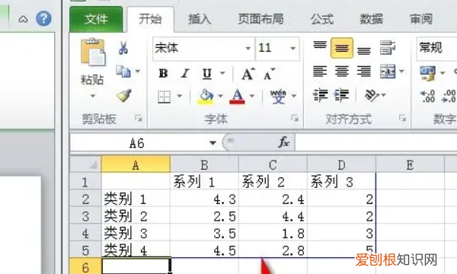
Task: Align text right
Action: (364, 71)
